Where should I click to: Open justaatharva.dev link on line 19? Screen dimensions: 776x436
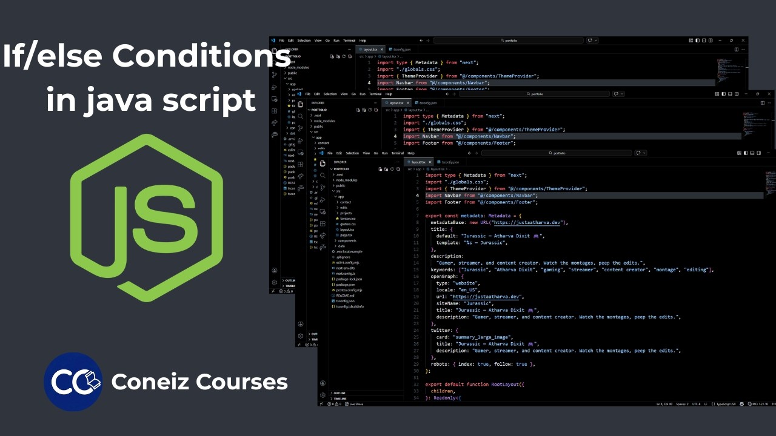coord(486,297)
